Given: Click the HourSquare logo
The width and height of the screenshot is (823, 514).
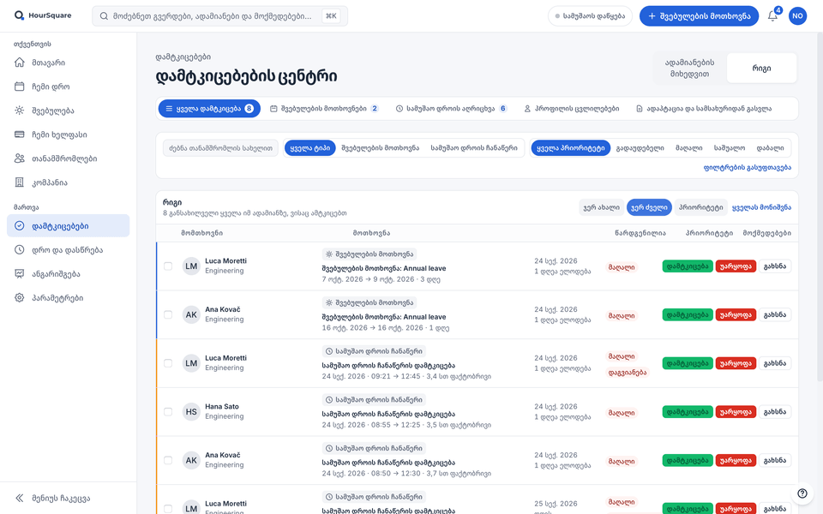Looking at the screenshot, I should point(43,15).
